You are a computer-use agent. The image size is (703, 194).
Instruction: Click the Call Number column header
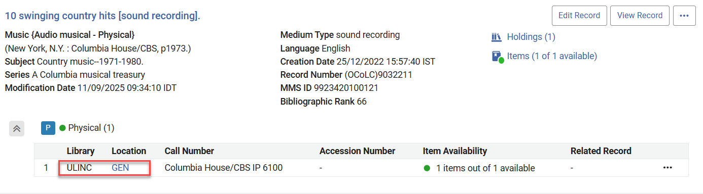tap(189, 151)
